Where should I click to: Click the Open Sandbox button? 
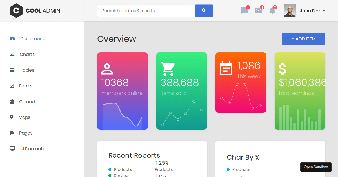[x=316, y=167]
